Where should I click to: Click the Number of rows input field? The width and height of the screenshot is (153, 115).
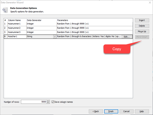point(33,102)
